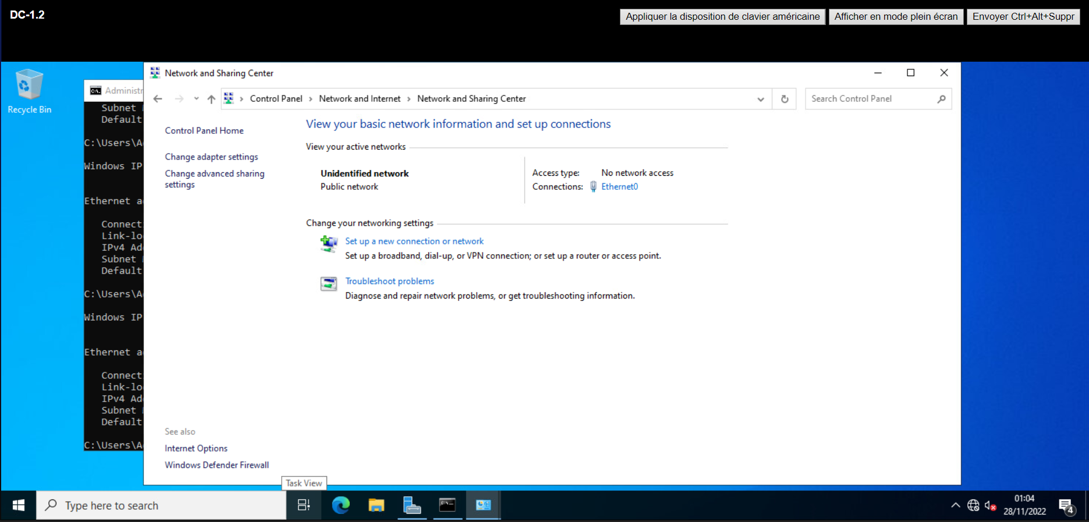This screenshot has height=522, width=1089.
Task: Open Troubleshoot problems
Action: point(389,281)
